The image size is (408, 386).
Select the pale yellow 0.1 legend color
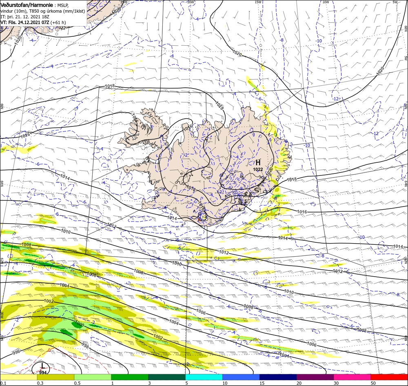[18, 377]
